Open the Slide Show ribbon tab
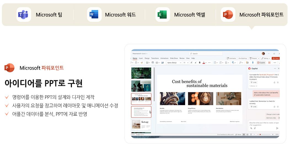The width and height of the screenshot is (288, 152). [x=174, y=58]
